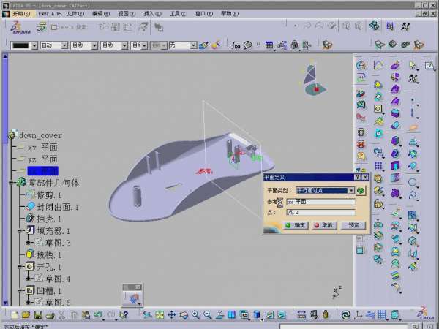
Task: Click the Undo icon in the bottom toolbar
Action: (98, 315)
